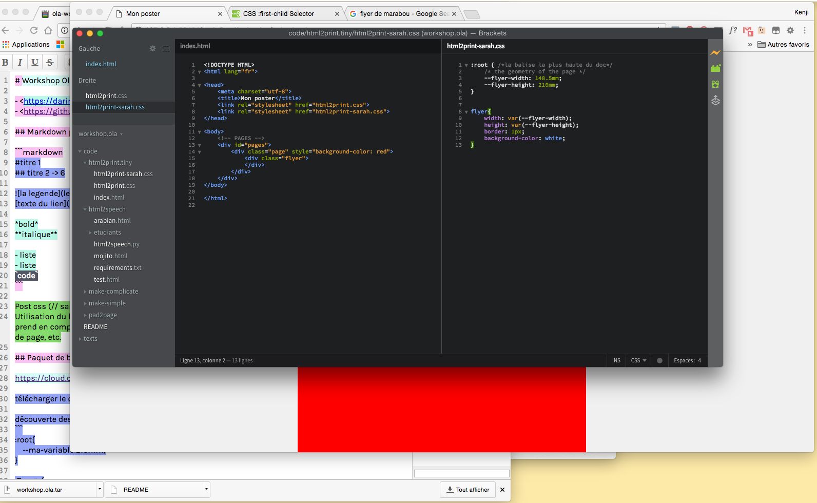Screen dimensions: 817x503
Task: Click Tout afficher downloads button
Action: coord(468,490)
